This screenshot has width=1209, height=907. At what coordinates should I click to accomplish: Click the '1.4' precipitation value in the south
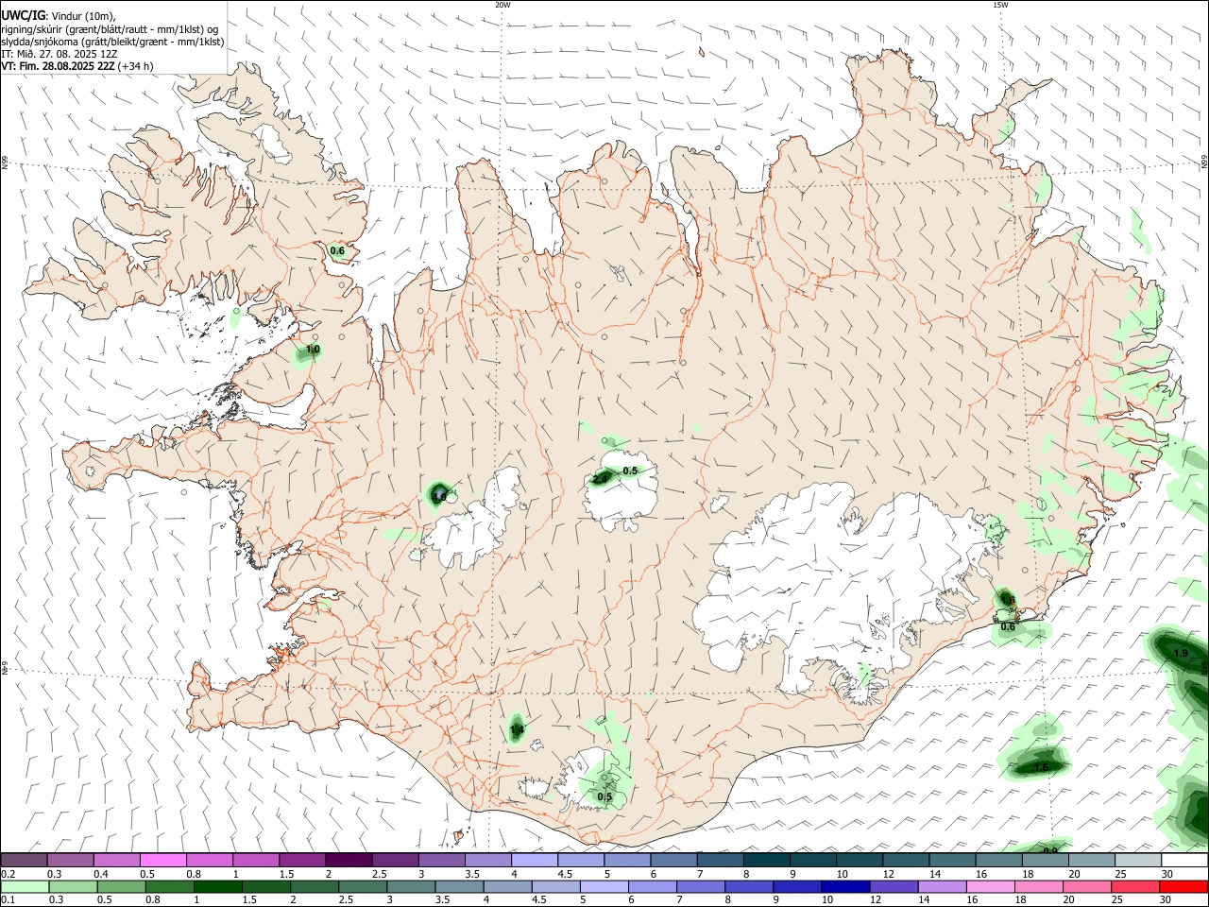tap(517, 729)
